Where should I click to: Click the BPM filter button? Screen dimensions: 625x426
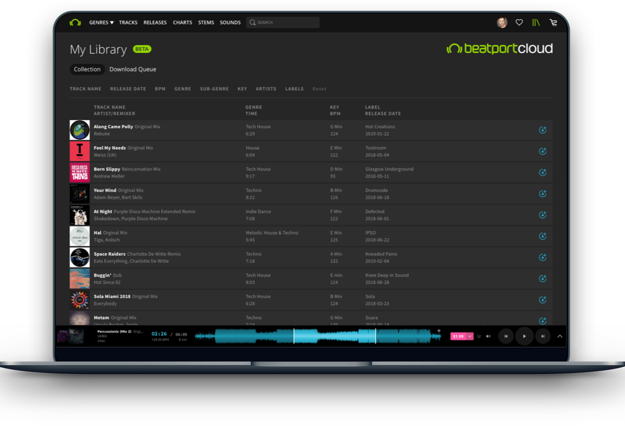pos(160,89)
